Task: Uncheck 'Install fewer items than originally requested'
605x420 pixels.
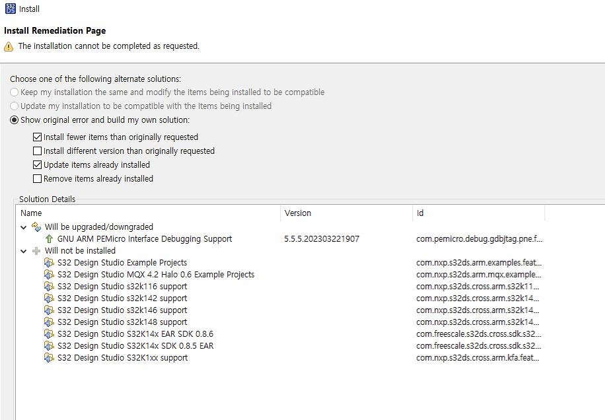Action: click(38, 137)
